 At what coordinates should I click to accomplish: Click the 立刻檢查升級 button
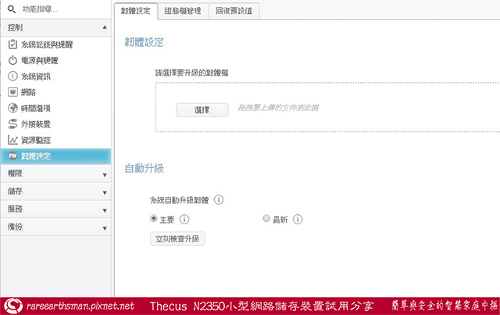coord(177,238)
